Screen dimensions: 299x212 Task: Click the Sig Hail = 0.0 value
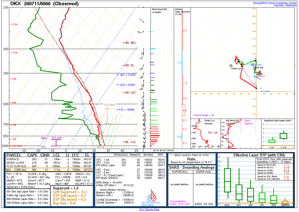click(x=64, y=203)
